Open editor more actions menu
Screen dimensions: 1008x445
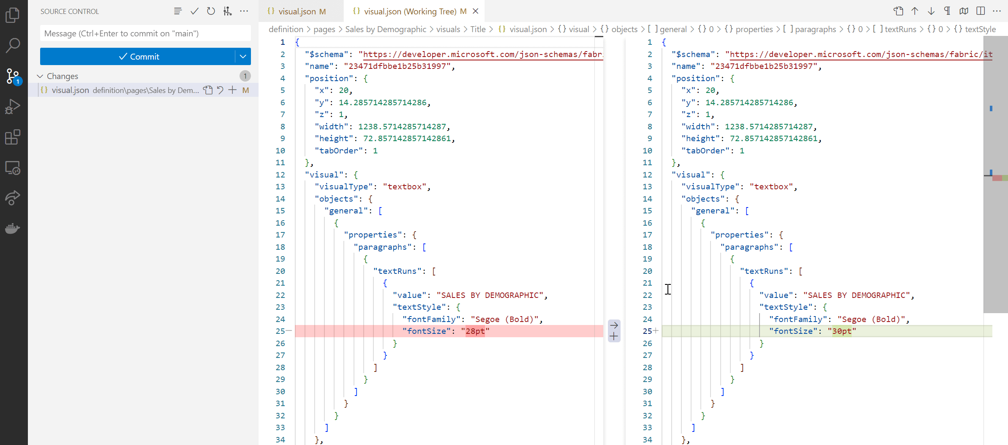click(x=997, y=11)
